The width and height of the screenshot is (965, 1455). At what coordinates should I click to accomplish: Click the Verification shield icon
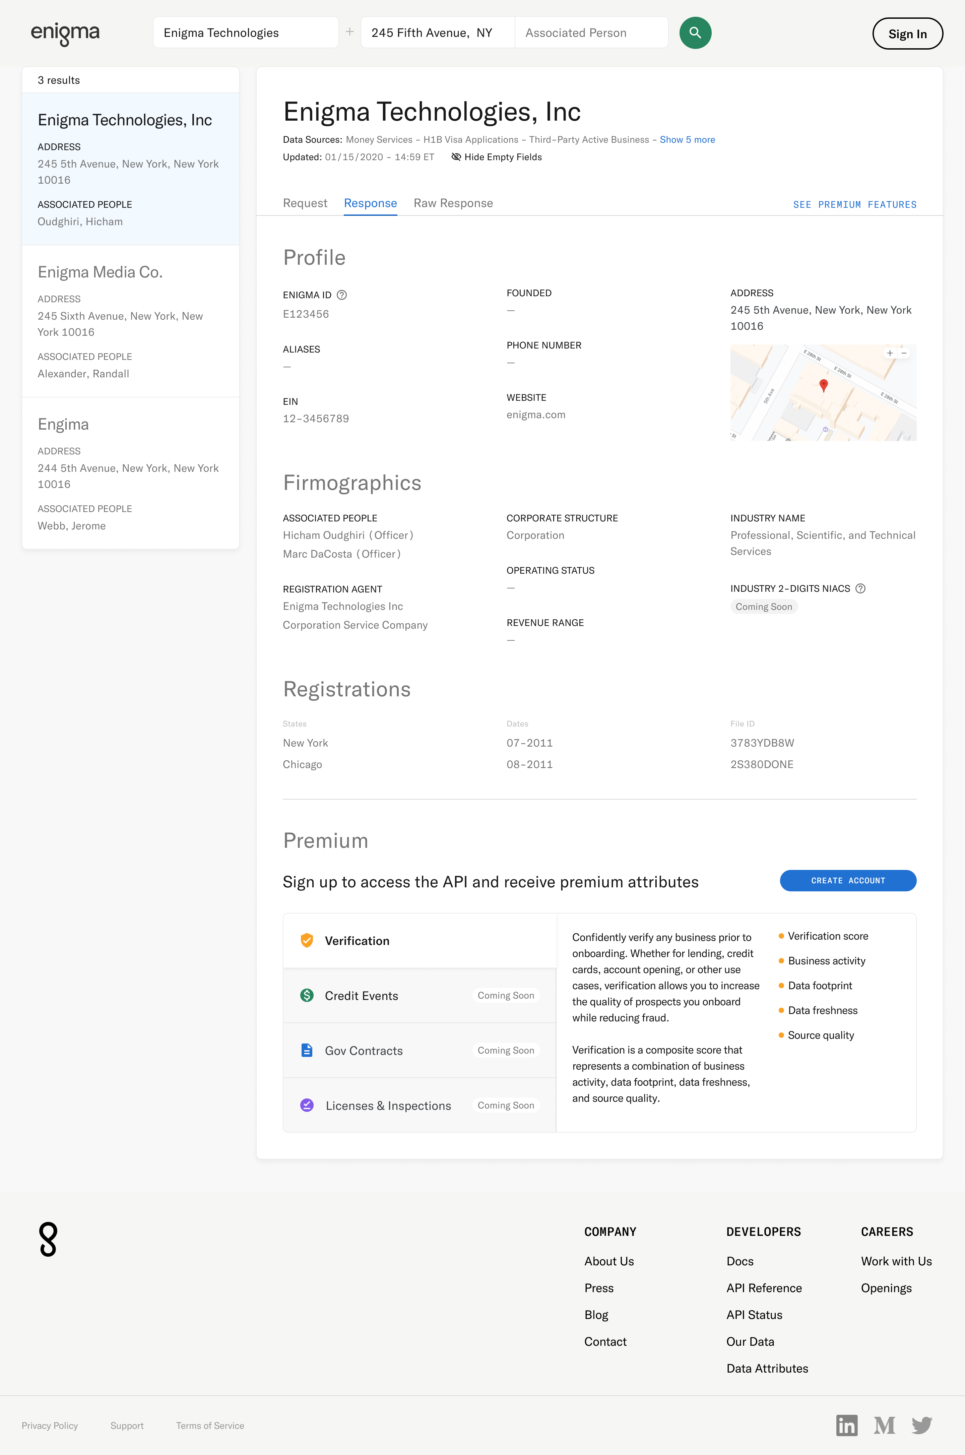click(x=307, y=940)
